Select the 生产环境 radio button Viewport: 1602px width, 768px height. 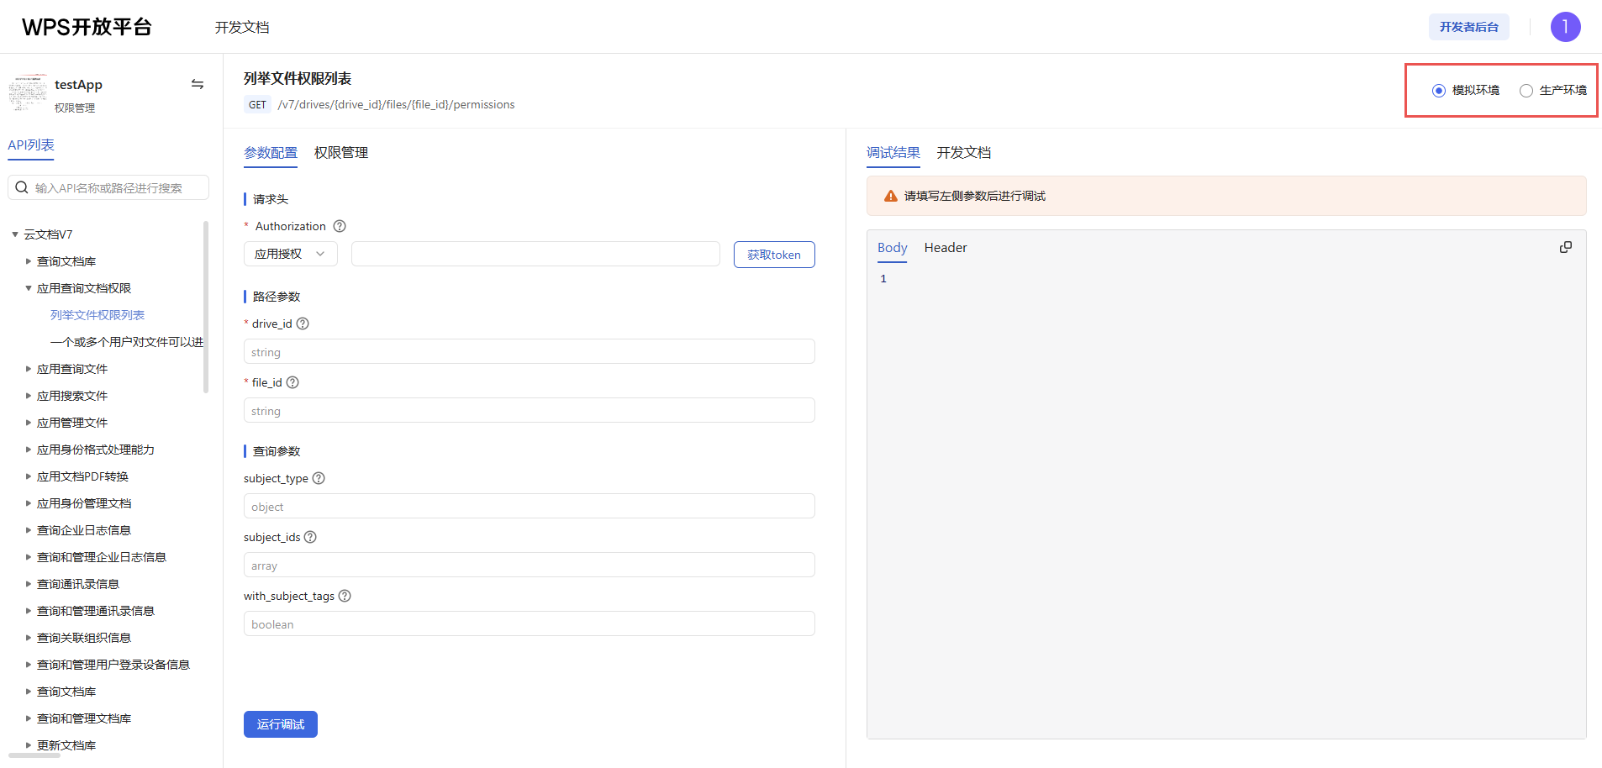click(1526, 91)
